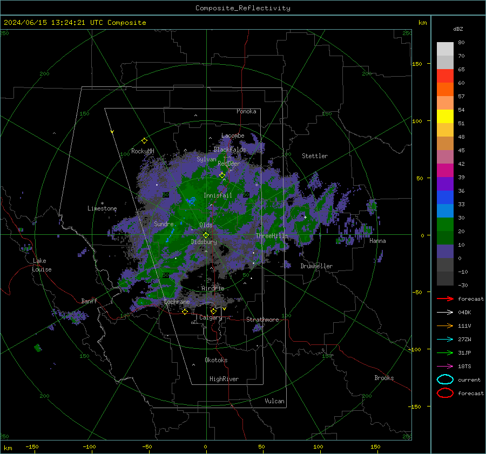Click the Ponoka city label
486x454 pixels.
pos(246,111)
